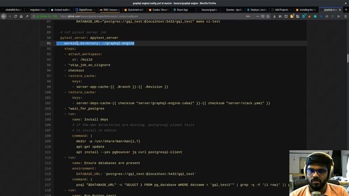Switch to the Queries Apollo tab

(232, 10)
